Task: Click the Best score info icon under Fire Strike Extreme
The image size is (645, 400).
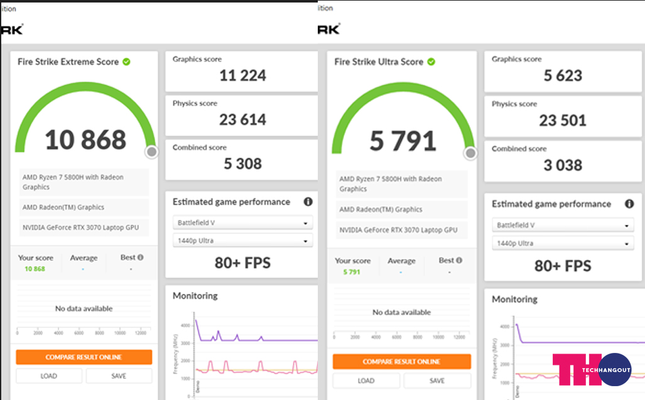Action: tap(140, 257)
